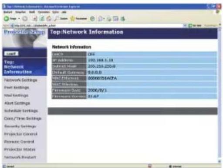The width and height of the screenshot is (223, 168).
Task: Open the Mail Settings page
Action: (16, 96)
